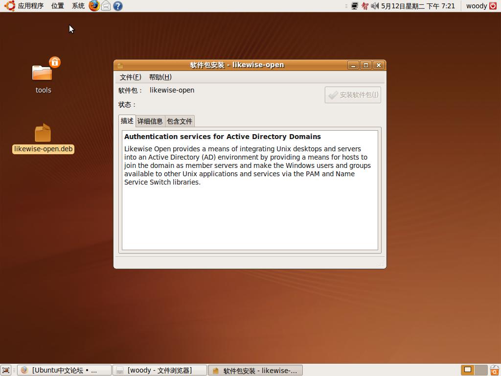
Task: Open the trash icon in bottom panel
Action: (494, 370)
